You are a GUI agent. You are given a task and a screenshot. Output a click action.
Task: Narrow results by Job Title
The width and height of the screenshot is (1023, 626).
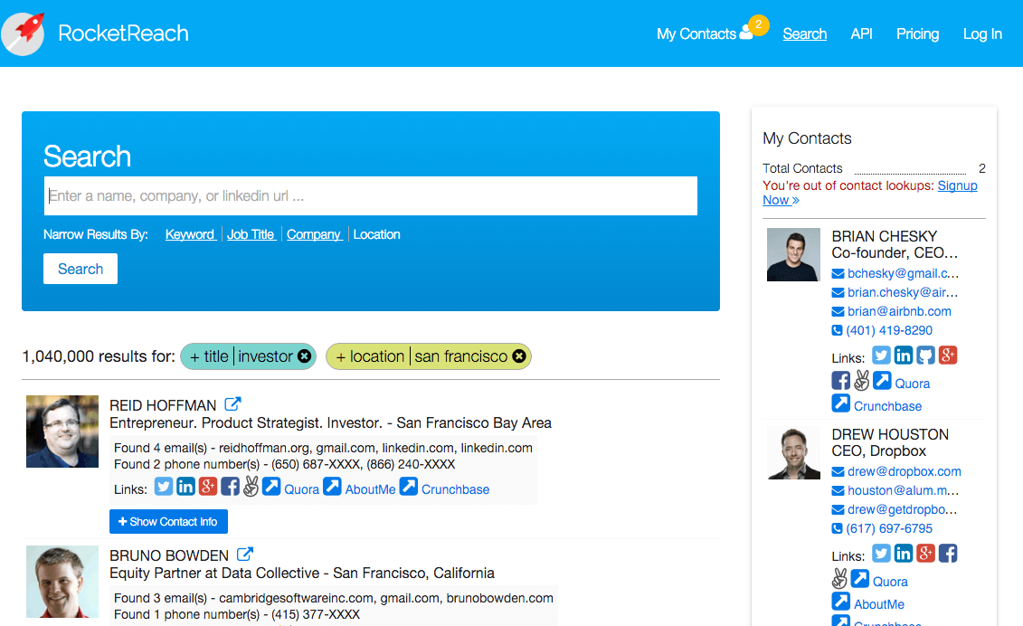click(x=251, y=234)
